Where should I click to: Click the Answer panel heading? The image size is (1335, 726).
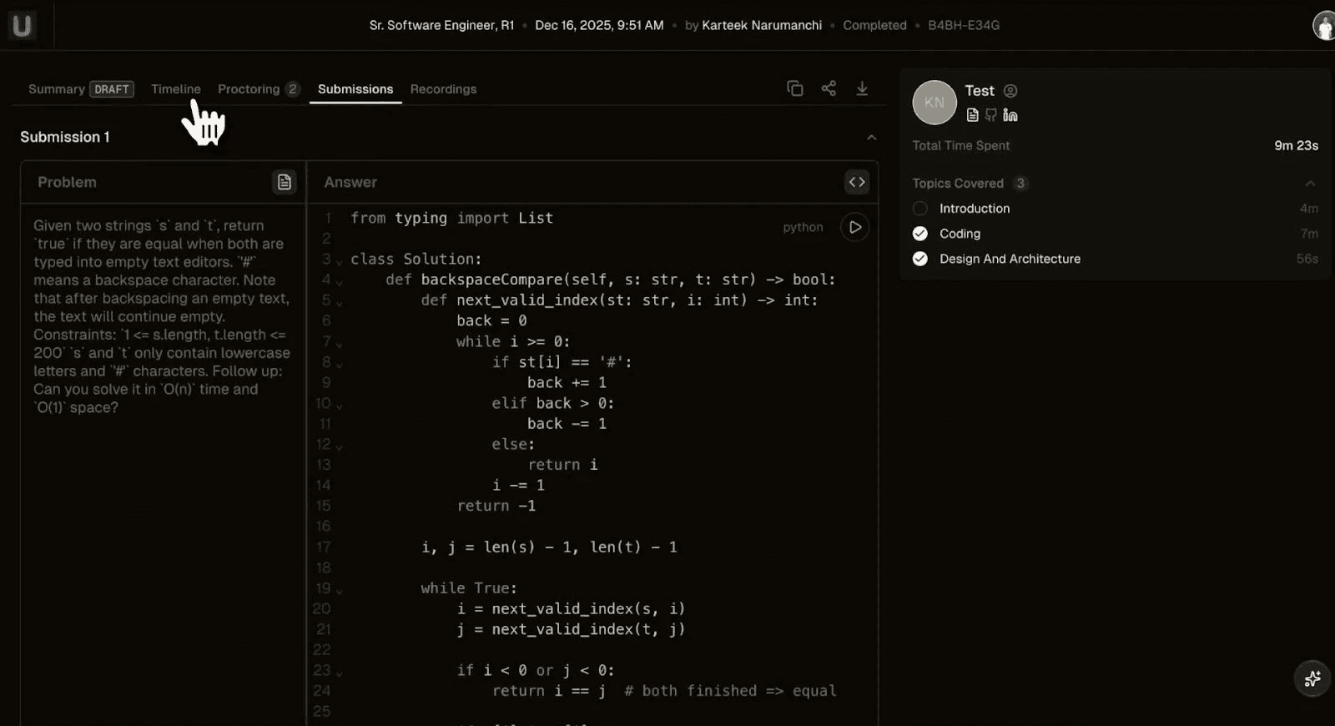point(350,182)
